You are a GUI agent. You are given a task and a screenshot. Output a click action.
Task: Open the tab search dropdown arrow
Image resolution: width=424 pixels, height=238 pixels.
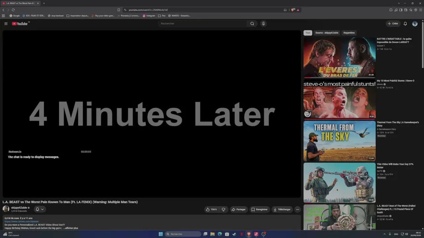(399, 3)
